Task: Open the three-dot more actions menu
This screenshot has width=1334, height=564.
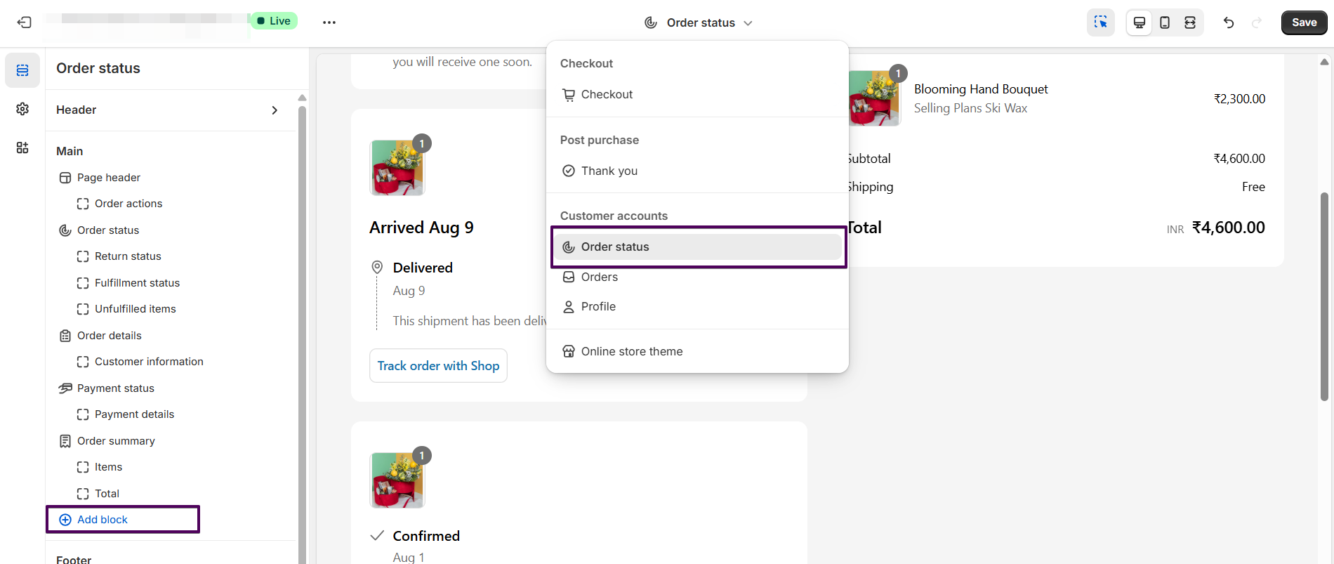Action: 329,22
